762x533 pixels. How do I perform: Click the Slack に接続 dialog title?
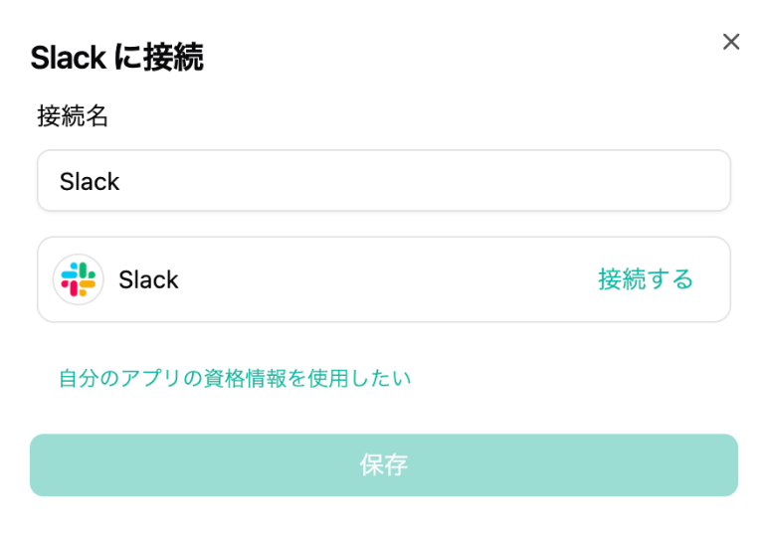(x=116, y=58)
